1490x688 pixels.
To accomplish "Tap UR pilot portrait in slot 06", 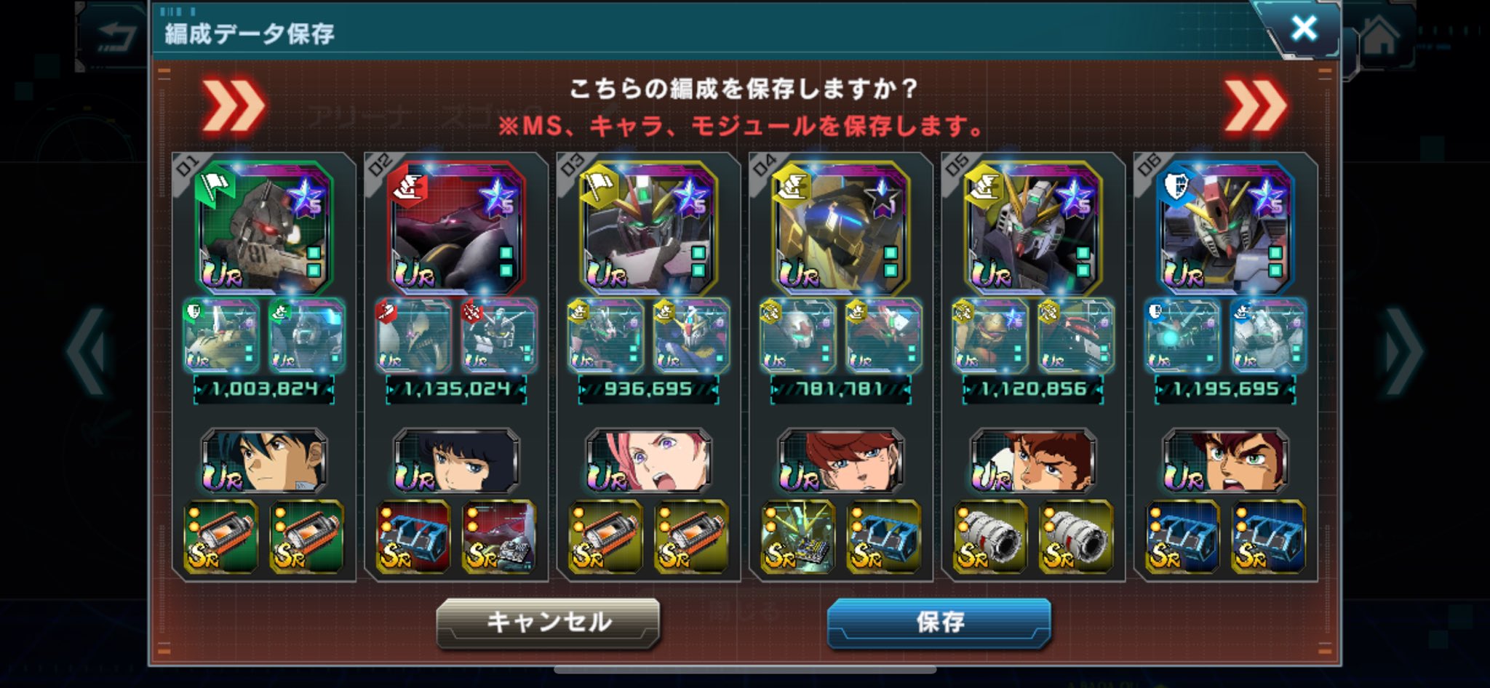I will point(1225,460).
